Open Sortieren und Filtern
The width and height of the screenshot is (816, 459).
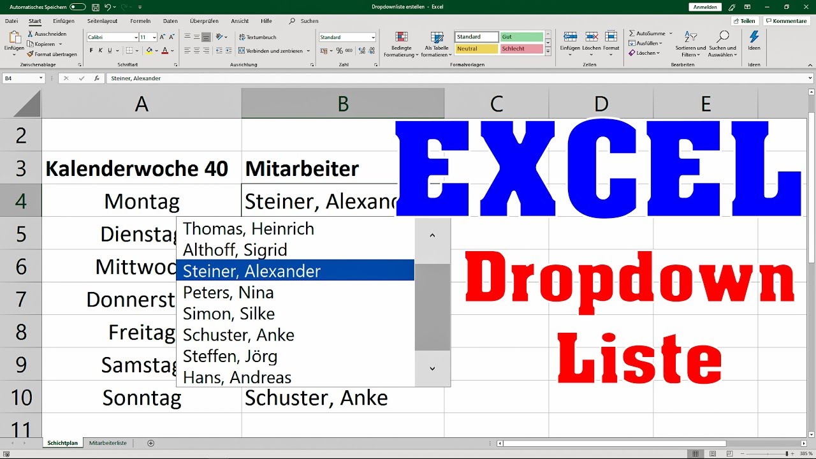pos(691,43)
